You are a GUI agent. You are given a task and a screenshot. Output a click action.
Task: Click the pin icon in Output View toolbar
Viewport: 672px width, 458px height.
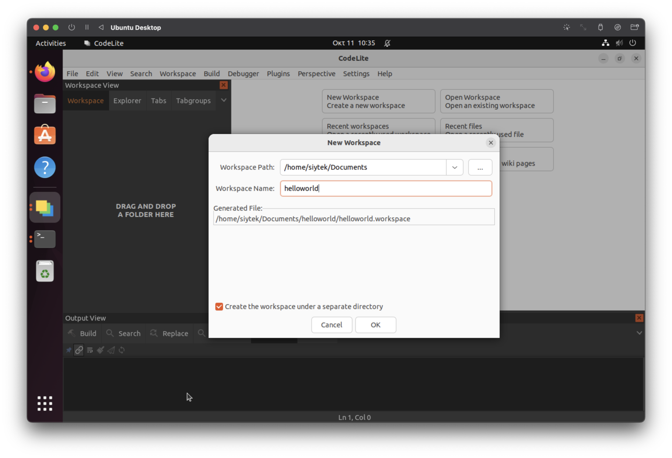pyautogui.click(x=69, y=350)
